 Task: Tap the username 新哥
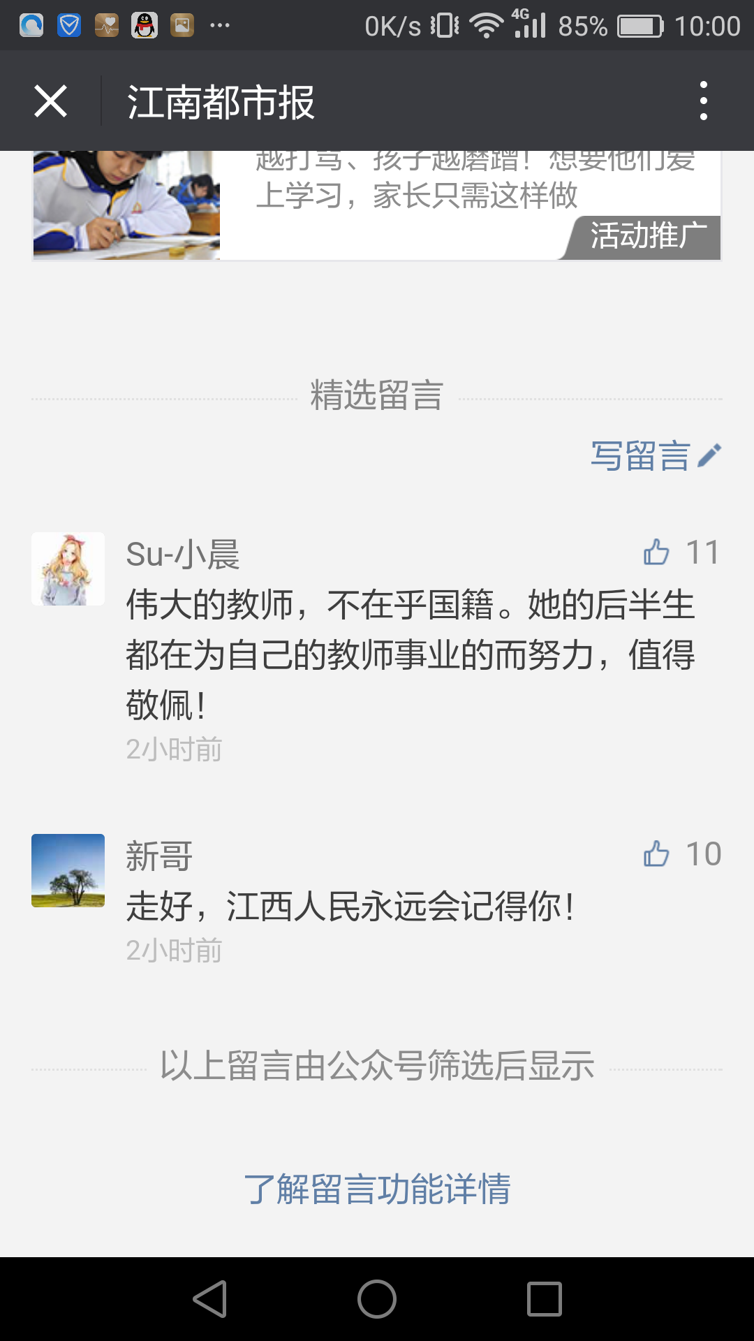point(159,856)
